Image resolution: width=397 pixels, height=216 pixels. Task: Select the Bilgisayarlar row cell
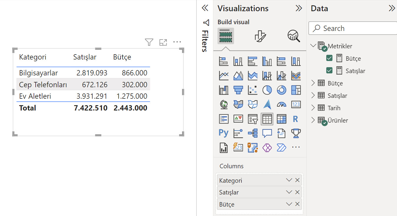(x=38, y=73)
